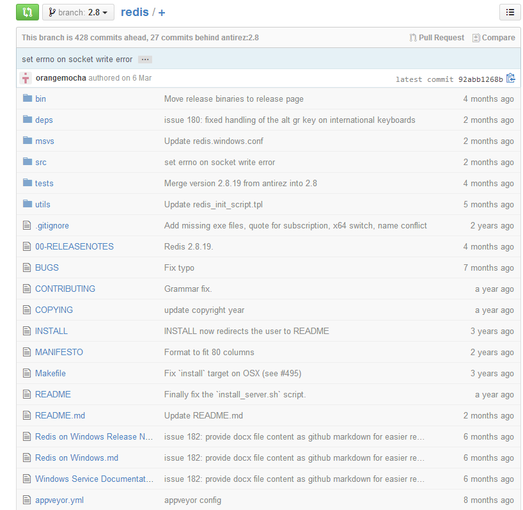The image size is (523, 510).
Task: Click the utils folder icon
Action: pyautogui.click(x=27, y=203)
